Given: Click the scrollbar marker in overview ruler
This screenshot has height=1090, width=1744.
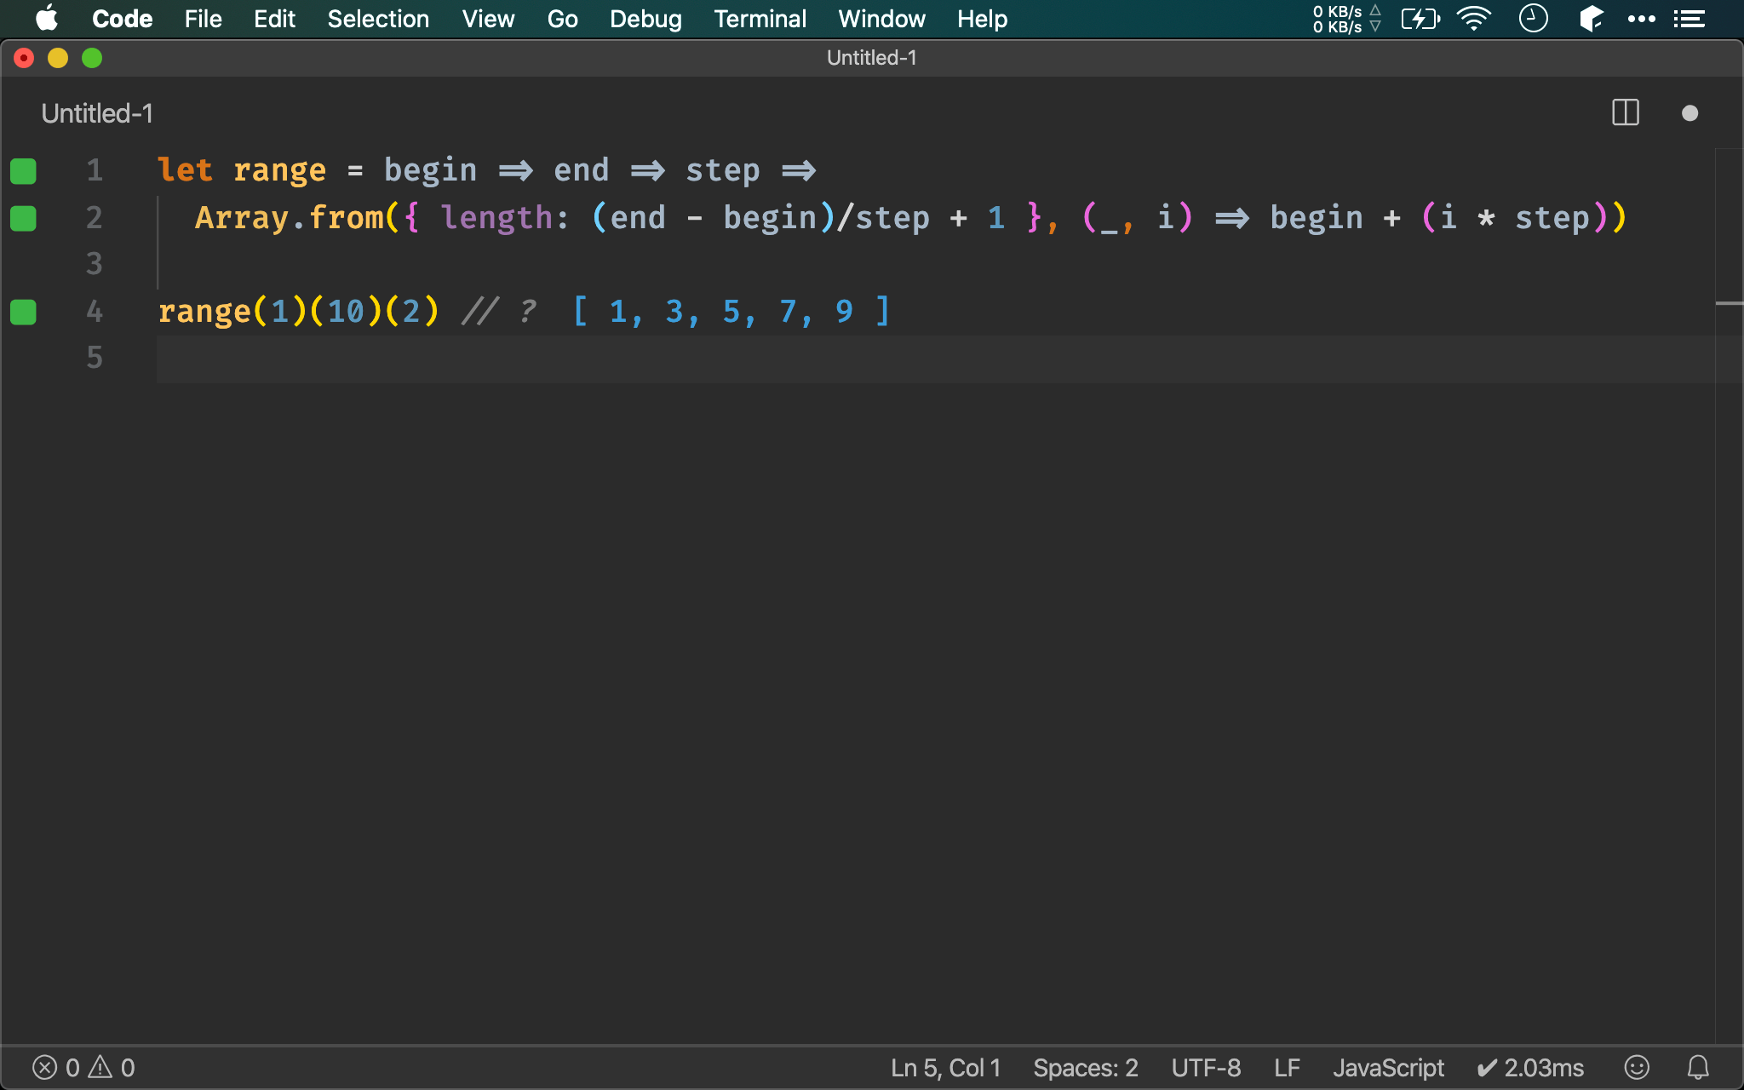Looking at the screenshot, I should click(1729, 303).
